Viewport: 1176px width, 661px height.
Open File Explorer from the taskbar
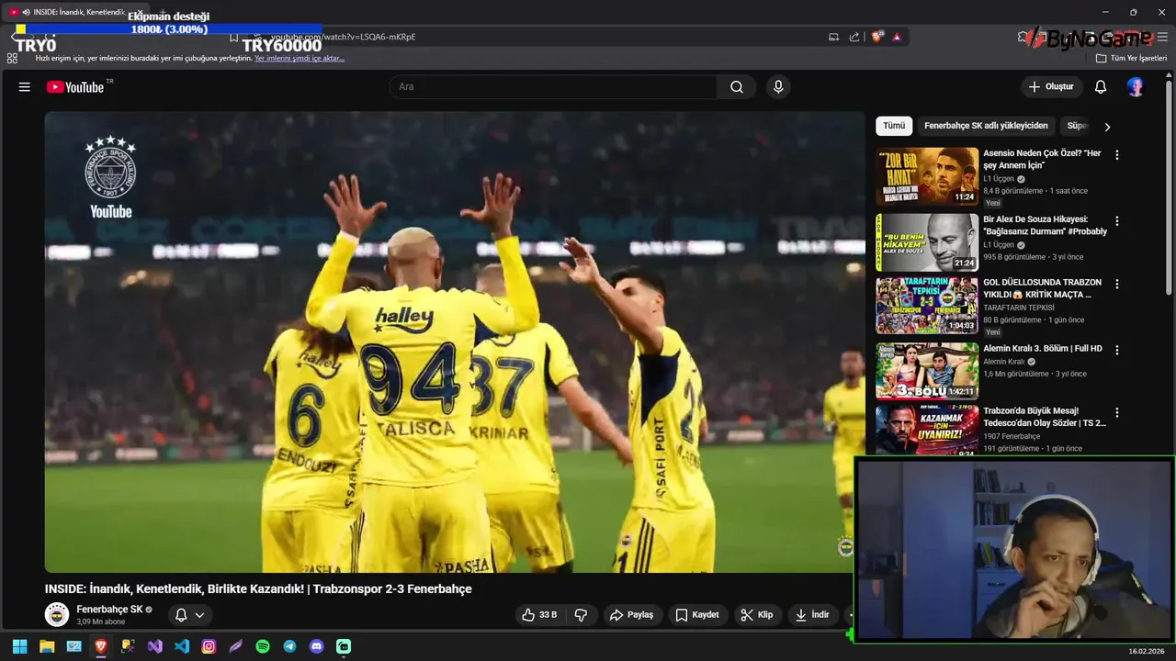[47, 646]
